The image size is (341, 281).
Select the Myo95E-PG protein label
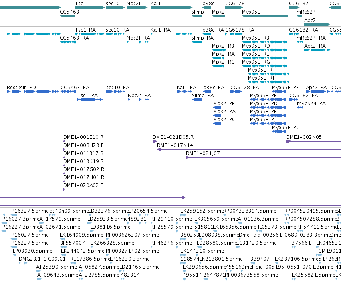point(286,128)
